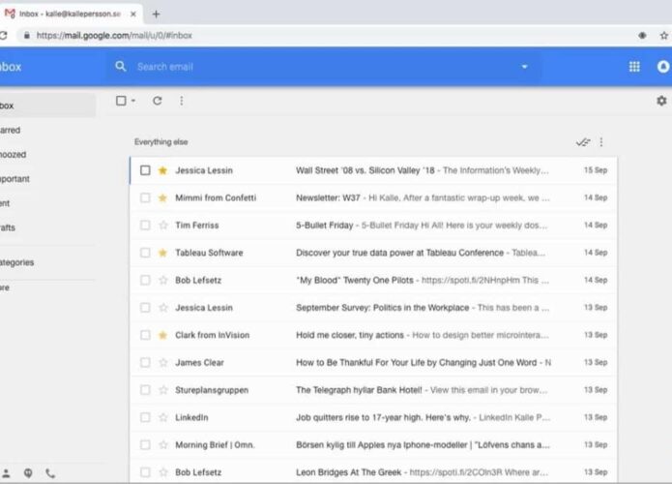
Task: View site security lock info
Action: [26, 36]
